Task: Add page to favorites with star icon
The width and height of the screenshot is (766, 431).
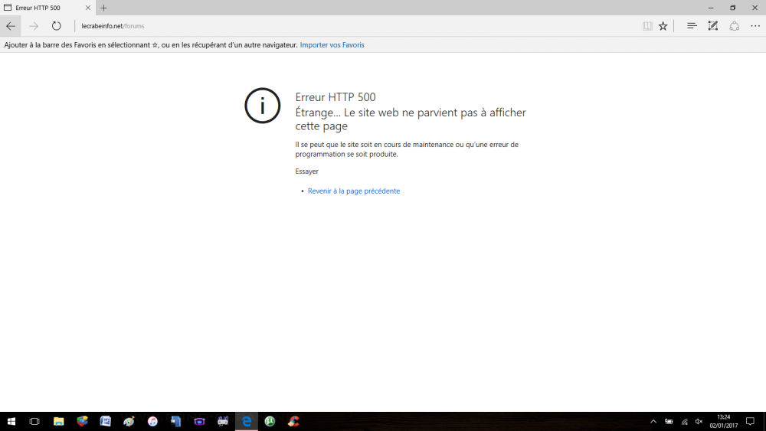Action: (x=663, y=26)
